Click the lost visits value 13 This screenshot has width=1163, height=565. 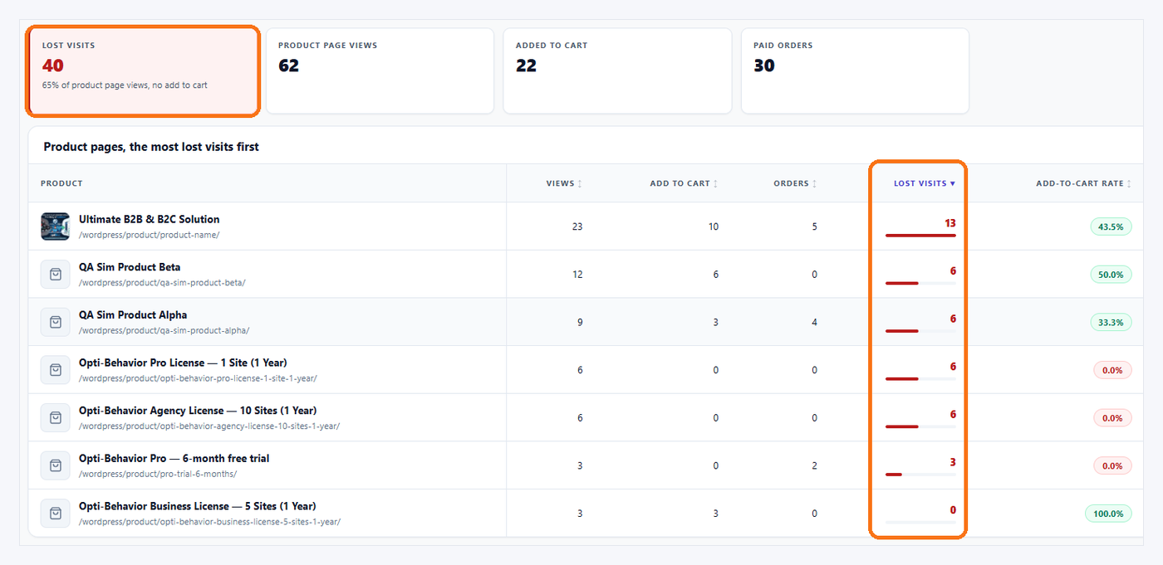pos(950,223)
